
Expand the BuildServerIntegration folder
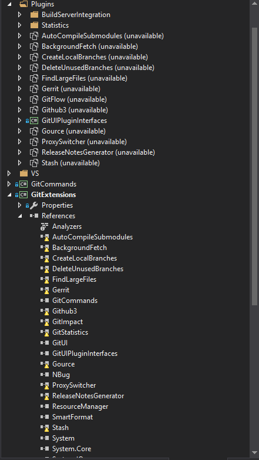point(19,15)
